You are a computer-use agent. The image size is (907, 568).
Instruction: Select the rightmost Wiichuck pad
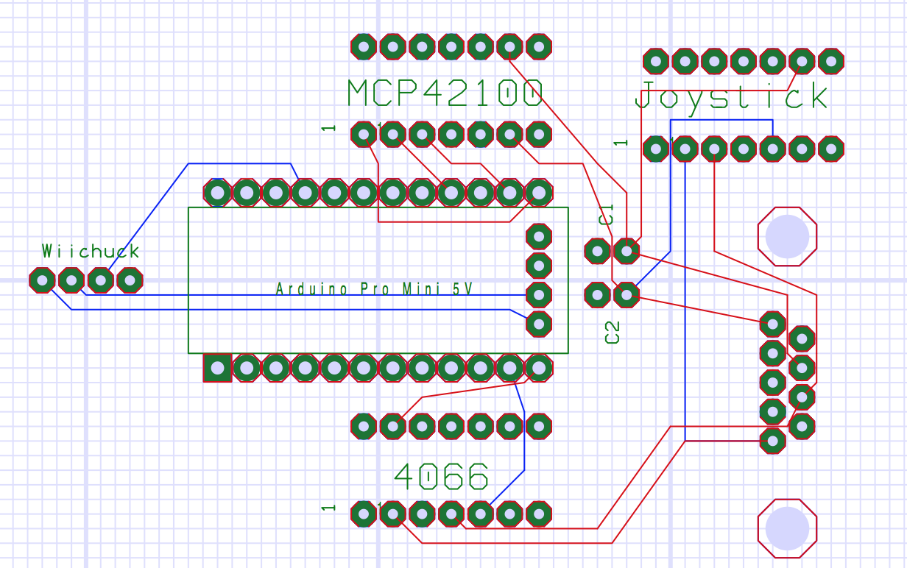click(130, 280)
